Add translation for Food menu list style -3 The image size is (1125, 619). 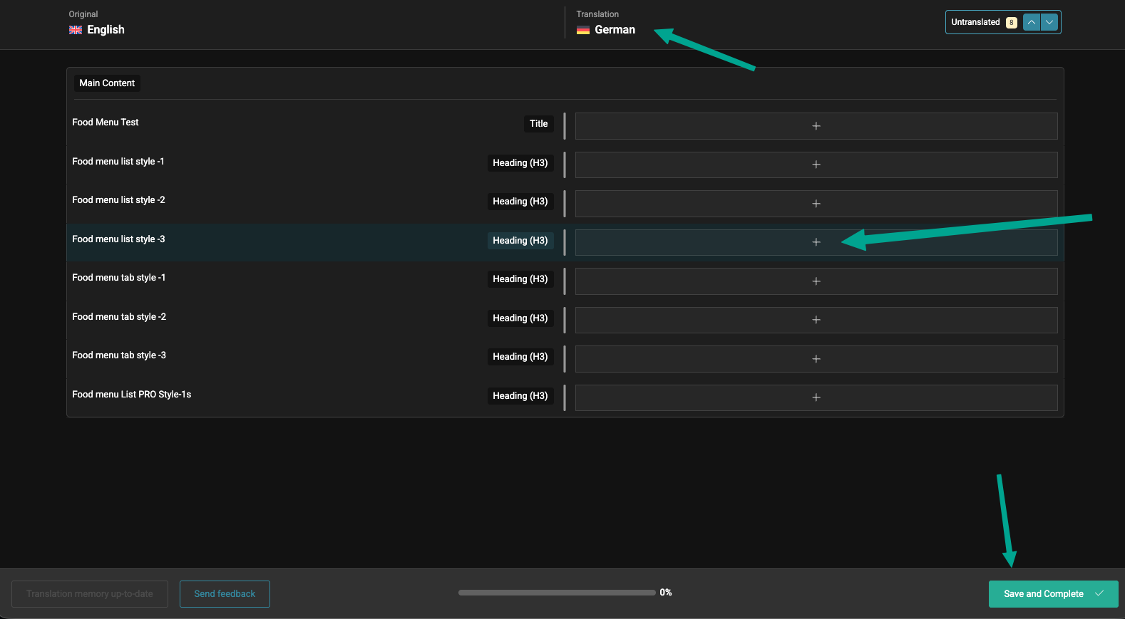click(x=816, y=242)
